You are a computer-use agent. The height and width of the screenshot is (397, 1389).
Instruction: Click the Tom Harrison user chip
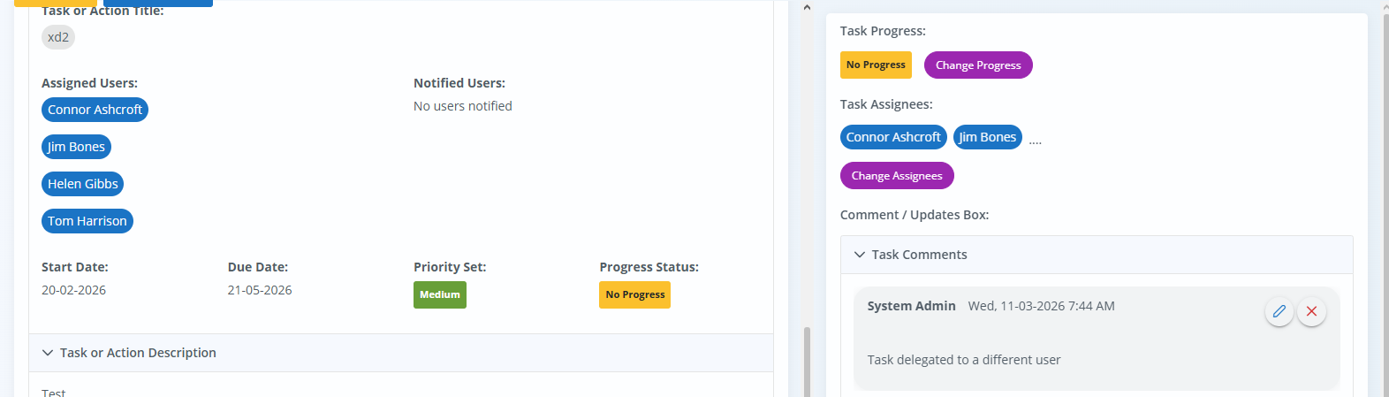point(87,221)
